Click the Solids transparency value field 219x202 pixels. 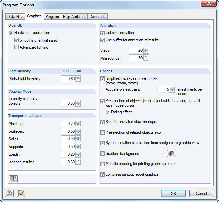click(x=68, y=139)
